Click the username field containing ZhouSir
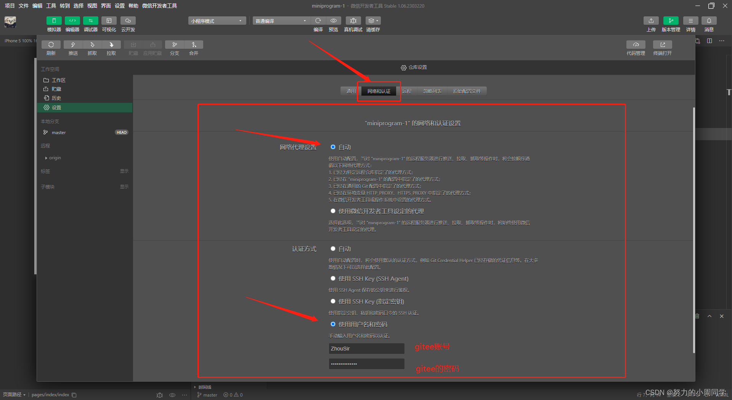The height and width of the screenshot is (400, 732). point(367,349)
